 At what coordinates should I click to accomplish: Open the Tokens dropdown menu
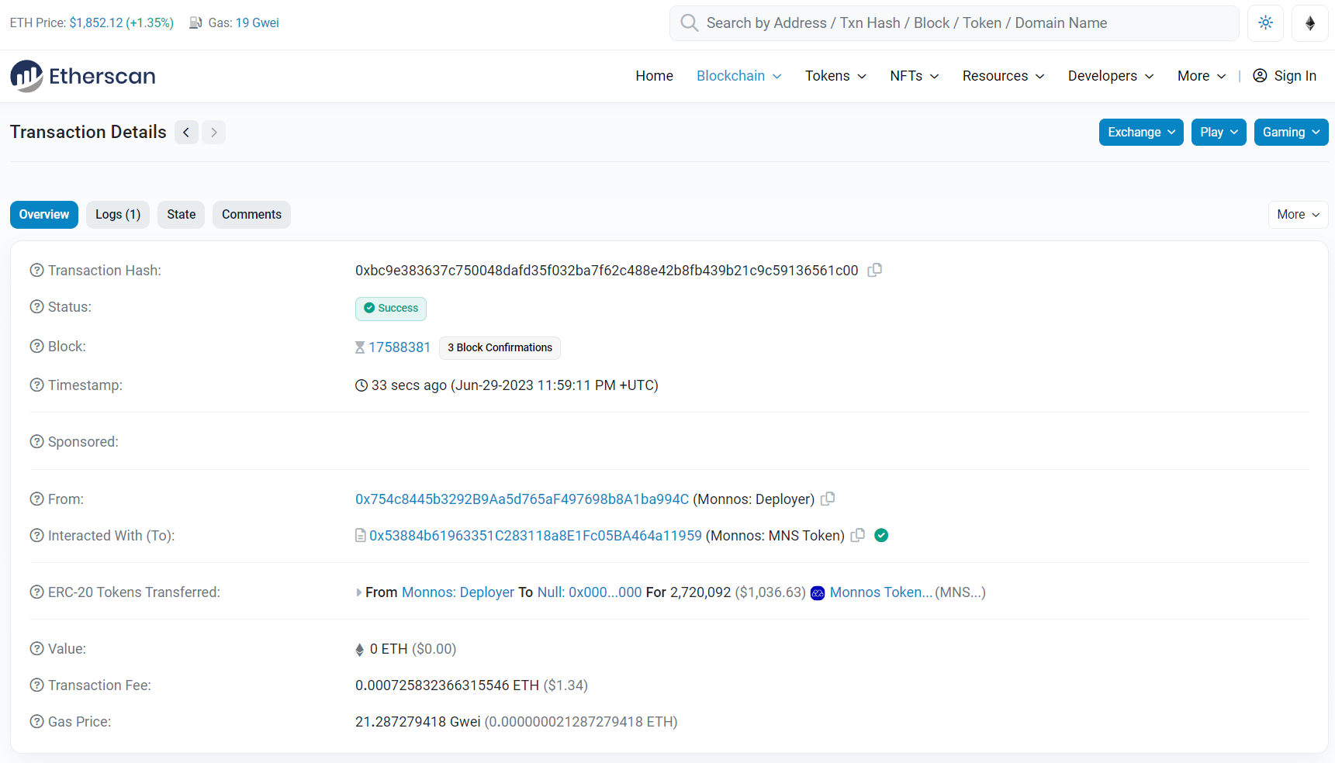[835, 75]
